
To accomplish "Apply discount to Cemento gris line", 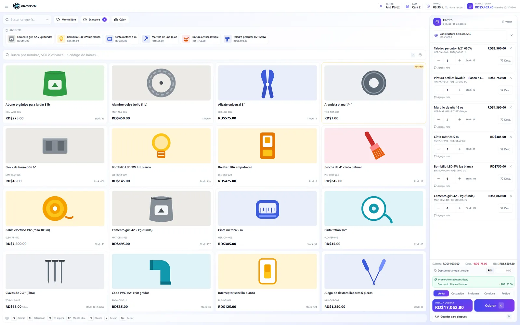I will tap(505, 208).
